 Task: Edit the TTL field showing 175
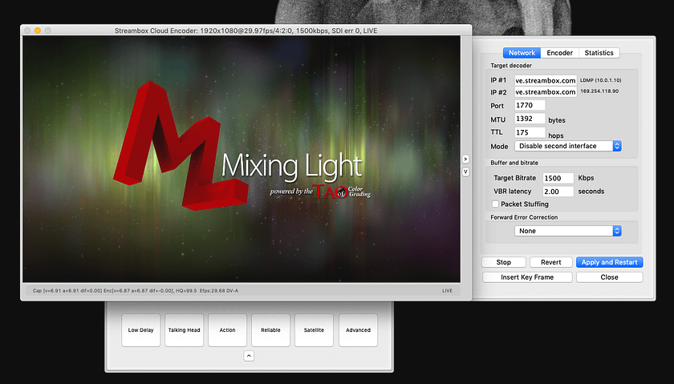coord(530,132)
